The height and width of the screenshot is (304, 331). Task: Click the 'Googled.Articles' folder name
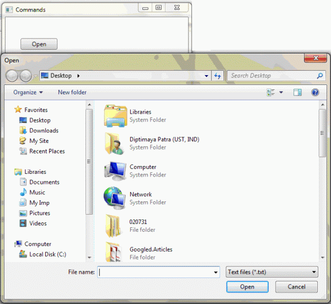(151, 249)
